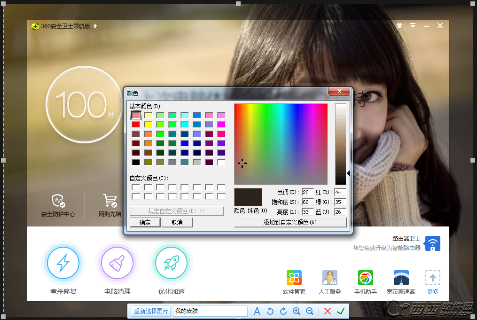477x320 pixels.
Task: Click the 路由器卫士 WiFi icon
Action: [432, 243]
